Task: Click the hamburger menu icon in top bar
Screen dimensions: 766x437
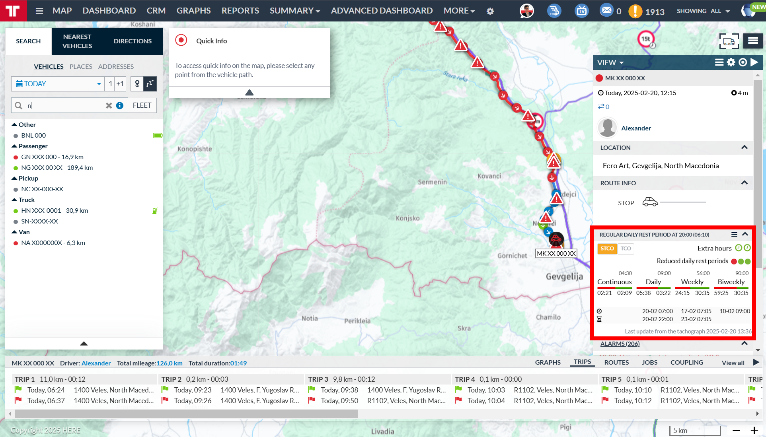Action: [39, 11]
